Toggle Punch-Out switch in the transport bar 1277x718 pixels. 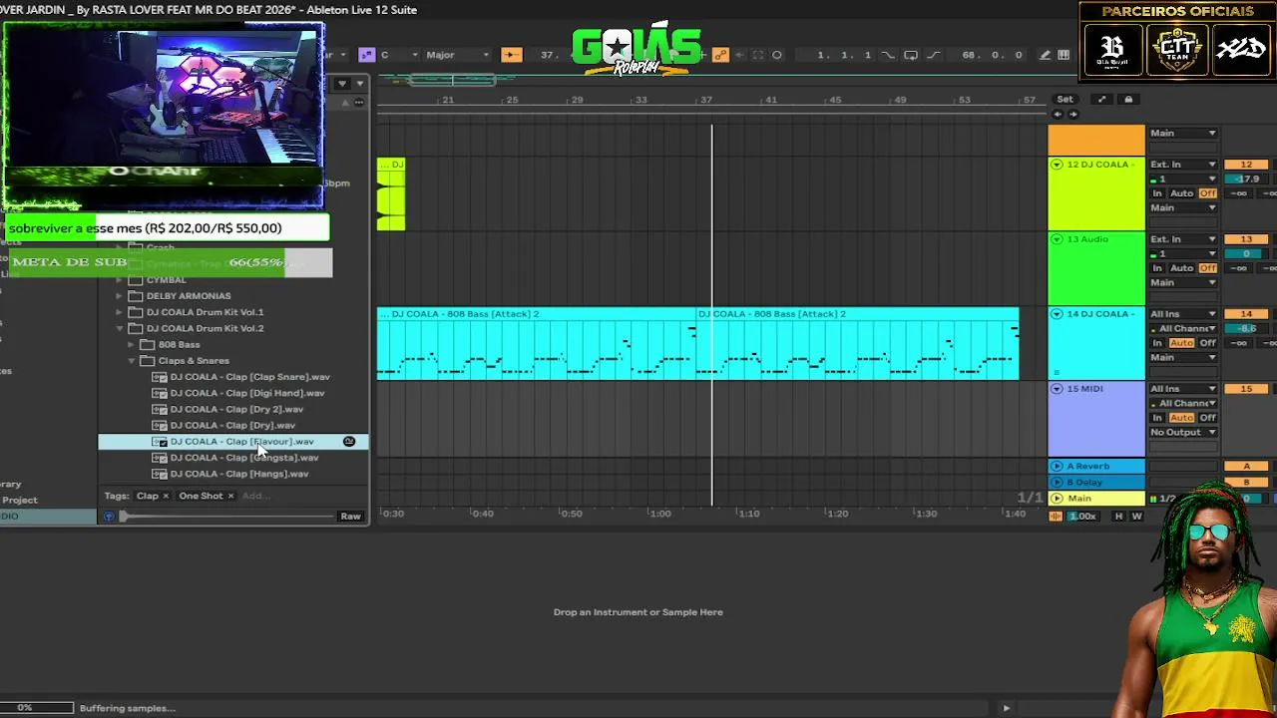(x=936, y=55)
